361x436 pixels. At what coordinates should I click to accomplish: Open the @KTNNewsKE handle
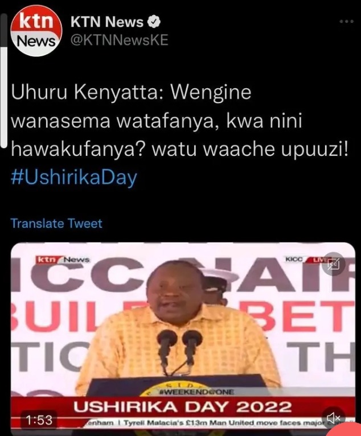(x=120, y=40)
